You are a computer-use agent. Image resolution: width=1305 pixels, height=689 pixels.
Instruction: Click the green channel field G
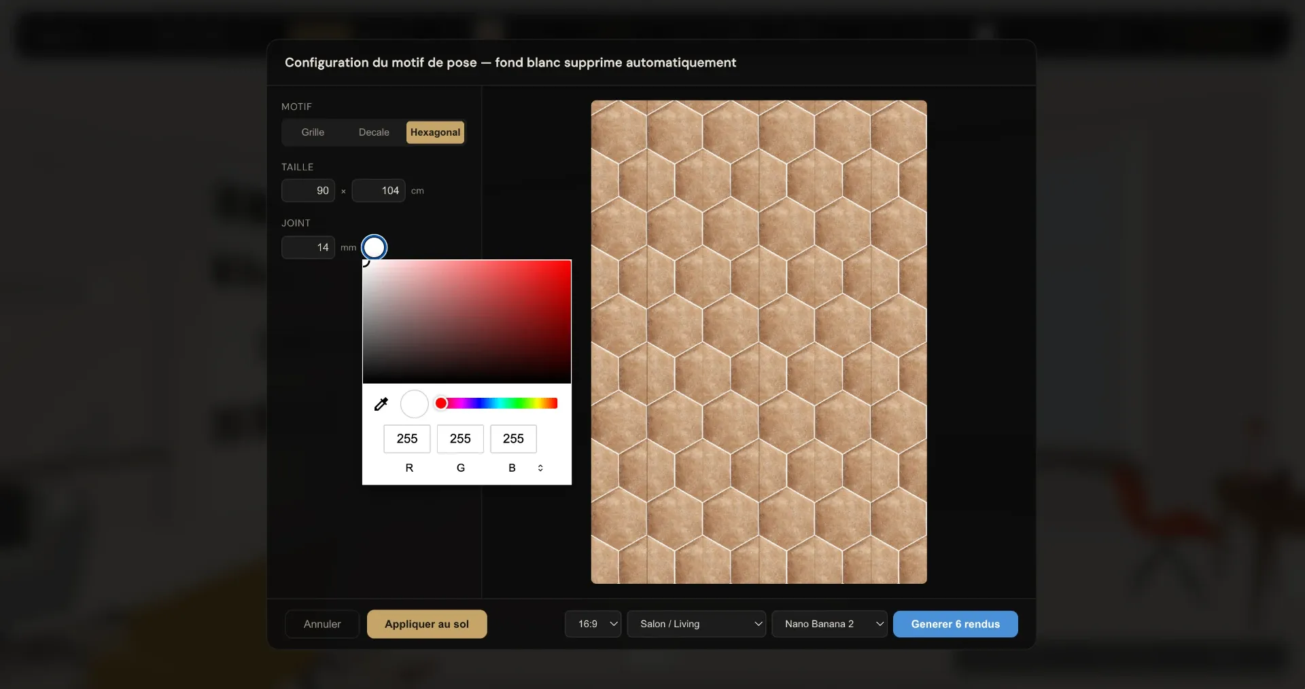460,439
